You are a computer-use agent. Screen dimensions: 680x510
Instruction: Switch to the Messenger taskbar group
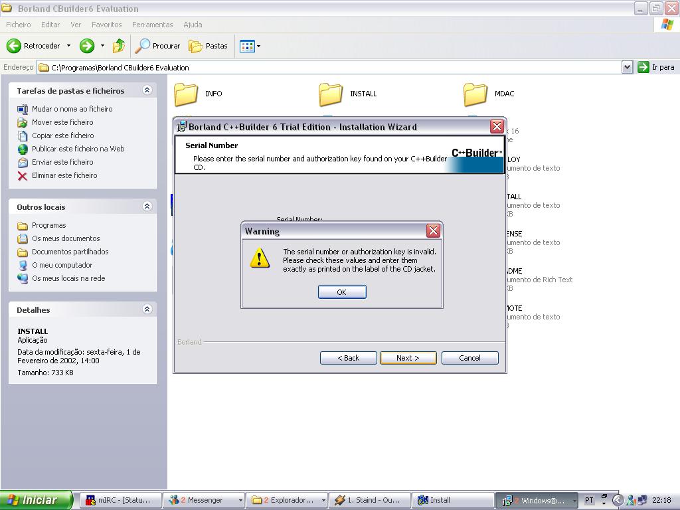pos(204,500)
